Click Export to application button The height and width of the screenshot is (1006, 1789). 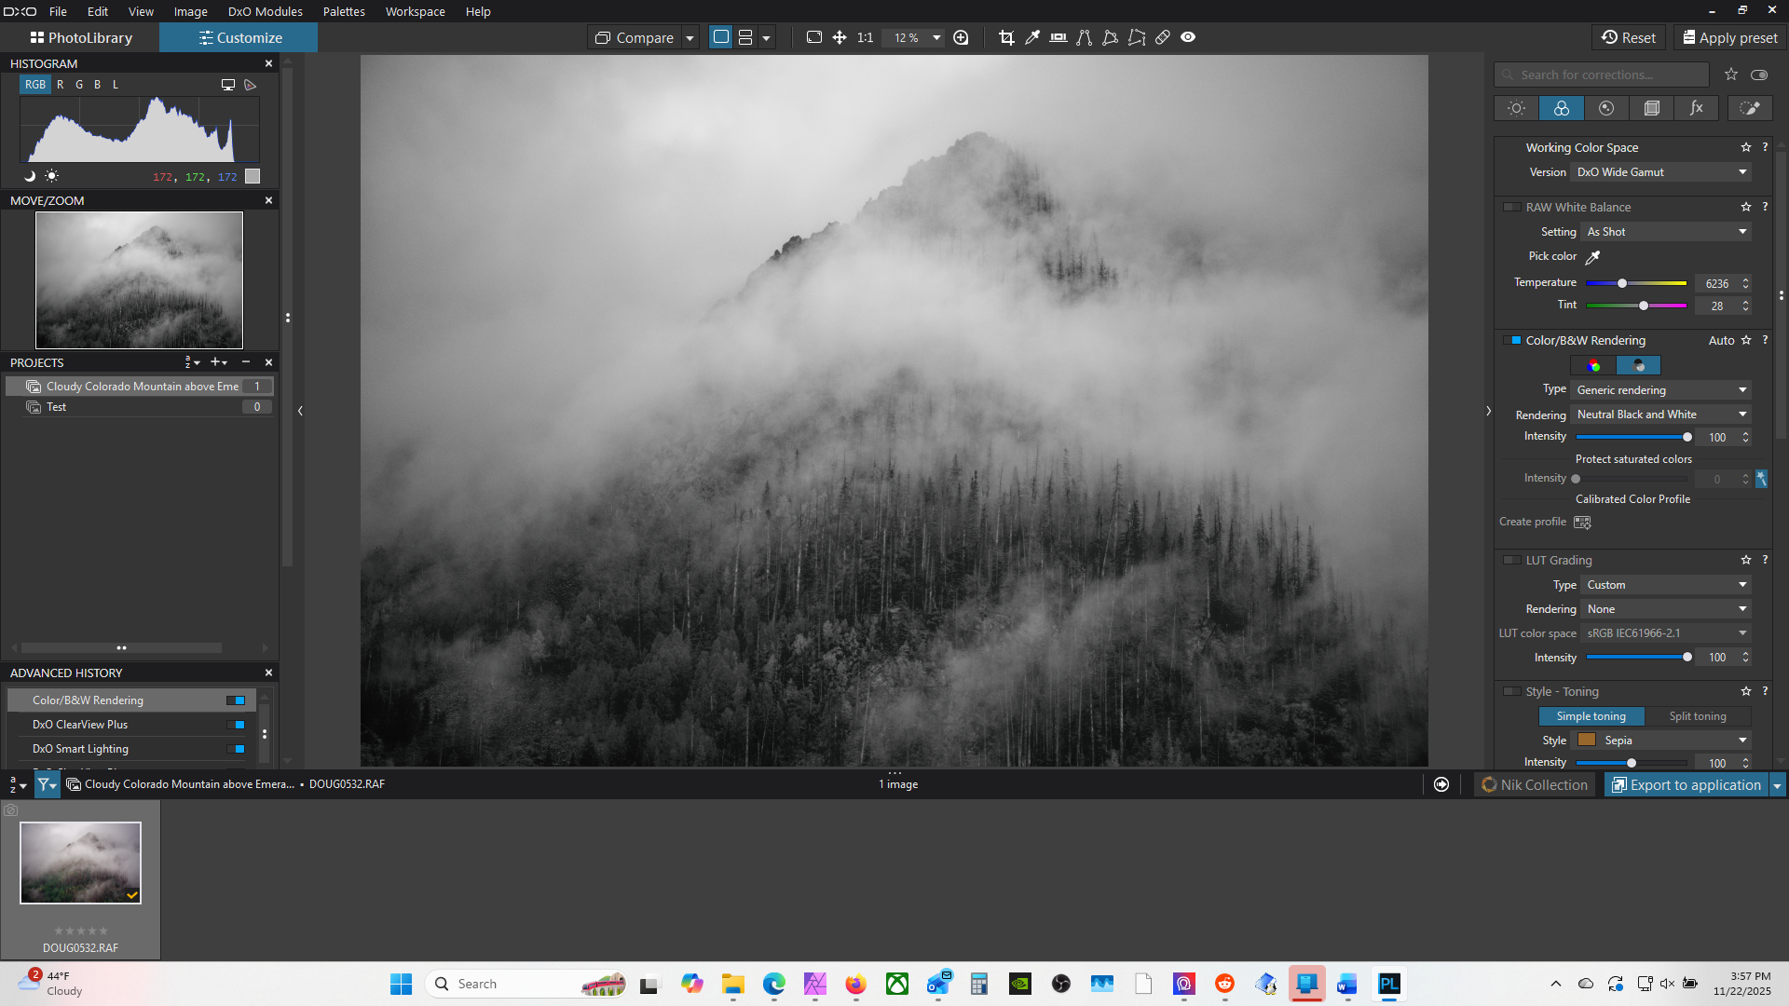(1687, 785)
